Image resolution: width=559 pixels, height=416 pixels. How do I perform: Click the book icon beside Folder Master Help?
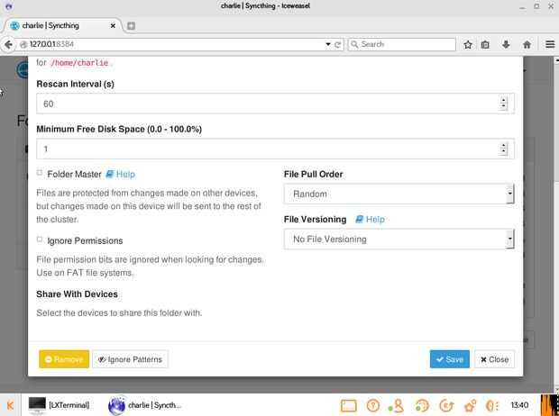(109, 174)
